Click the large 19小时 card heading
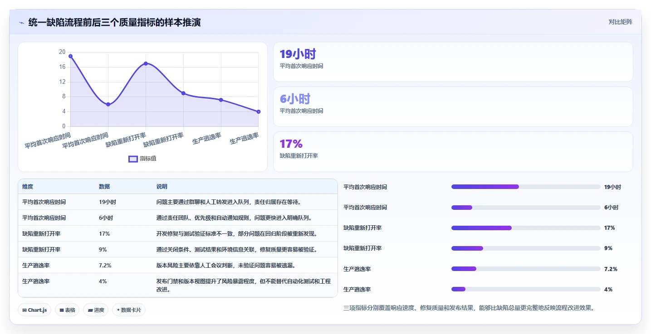This screenshot has height=334, width=651. 298,54
